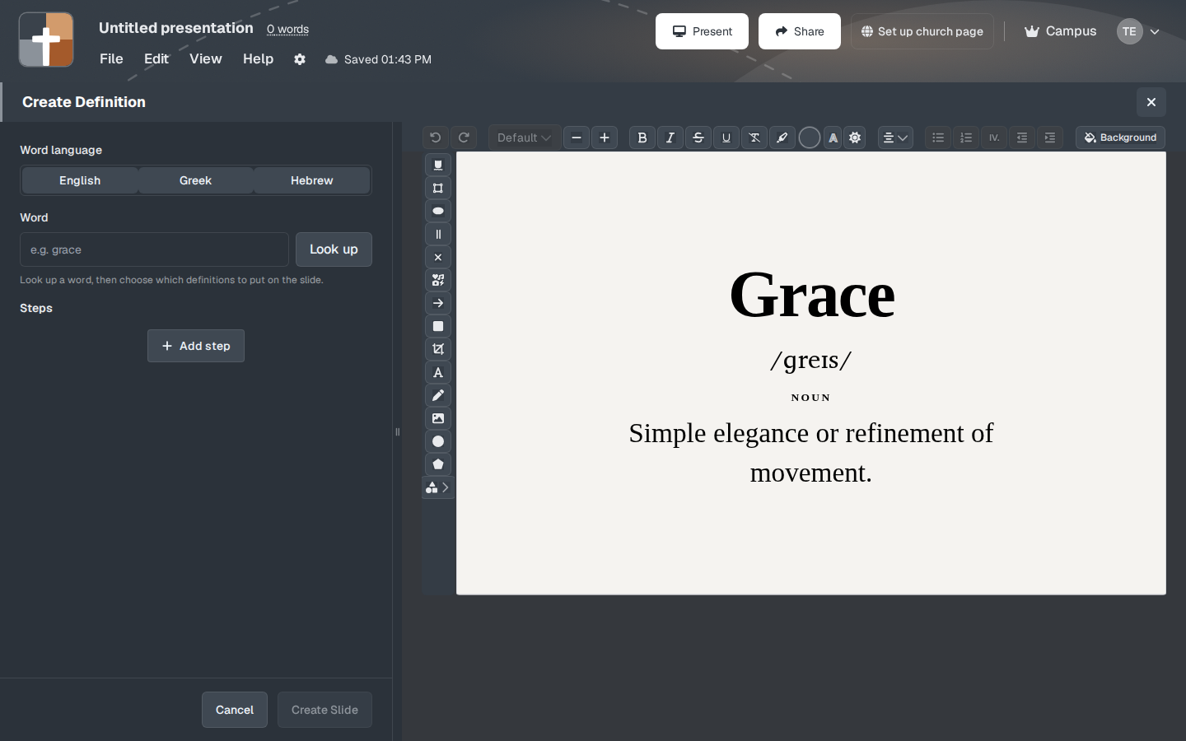The width and height of the screenshot is (1186, 741).
Task: Select the circle shape tool
Action: (438, 441)
